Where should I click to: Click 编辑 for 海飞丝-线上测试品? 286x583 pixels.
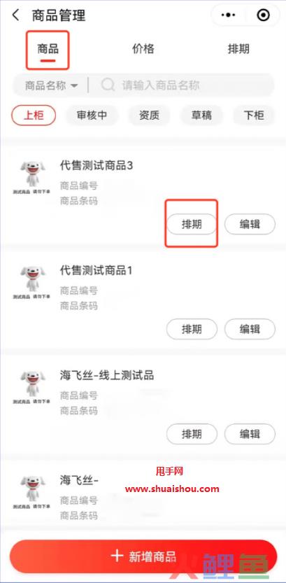pyautogui.click(x=250, y=434)
